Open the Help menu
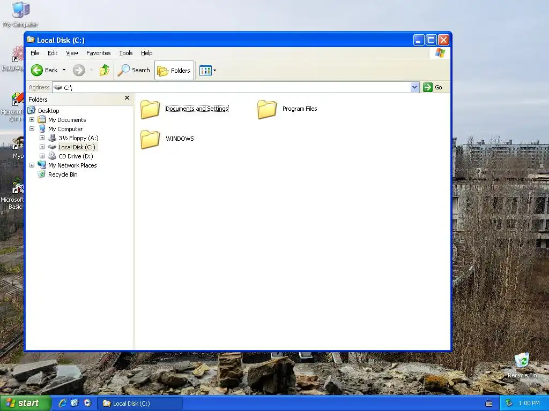 click(147, 53)
